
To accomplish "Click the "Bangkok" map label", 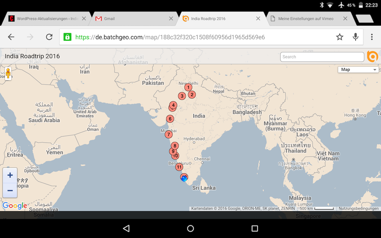I will click(x=293, y=168).
